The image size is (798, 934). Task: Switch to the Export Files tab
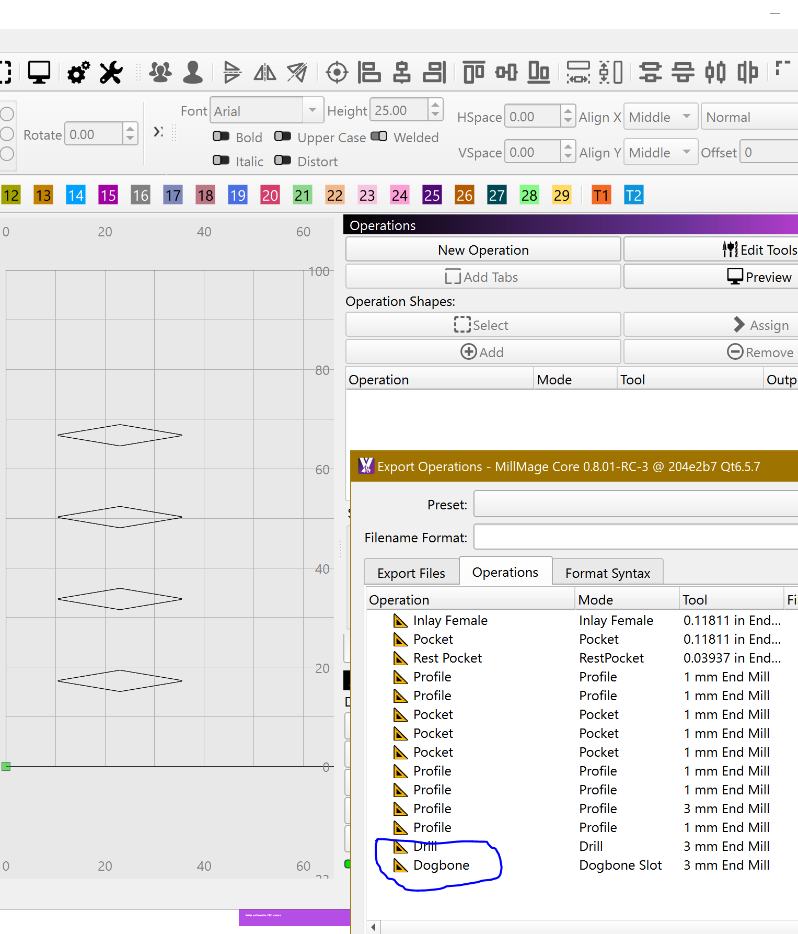pos(411,573)
